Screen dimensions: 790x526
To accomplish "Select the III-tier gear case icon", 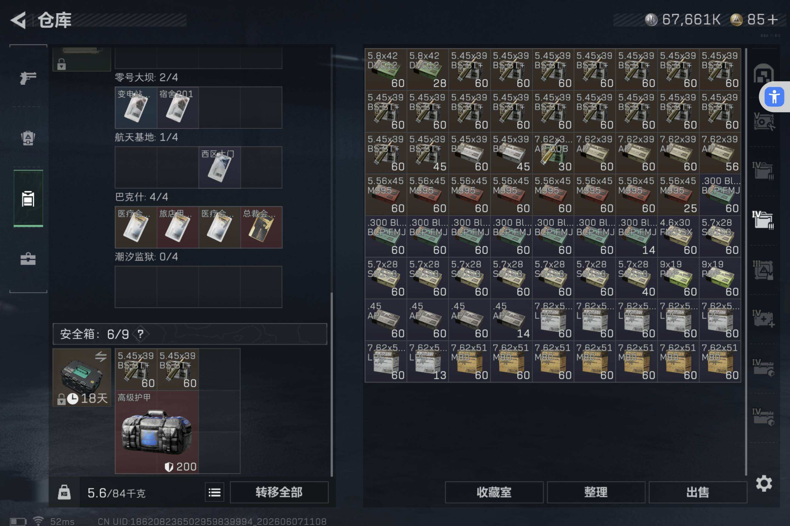I will pos(763,270).
